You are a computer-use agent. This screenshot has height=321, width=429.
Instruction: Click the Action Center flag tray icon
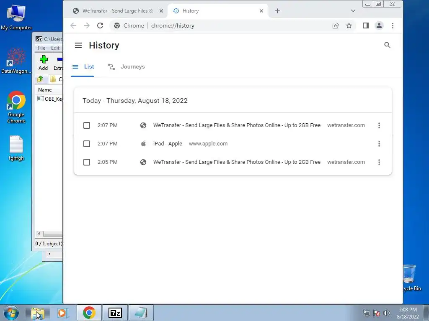377,313
